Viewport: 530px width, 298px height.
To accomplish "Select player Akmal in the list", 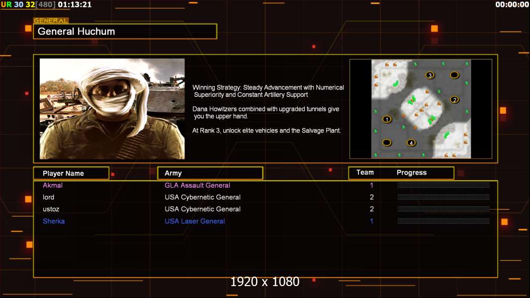I will 52,185.
